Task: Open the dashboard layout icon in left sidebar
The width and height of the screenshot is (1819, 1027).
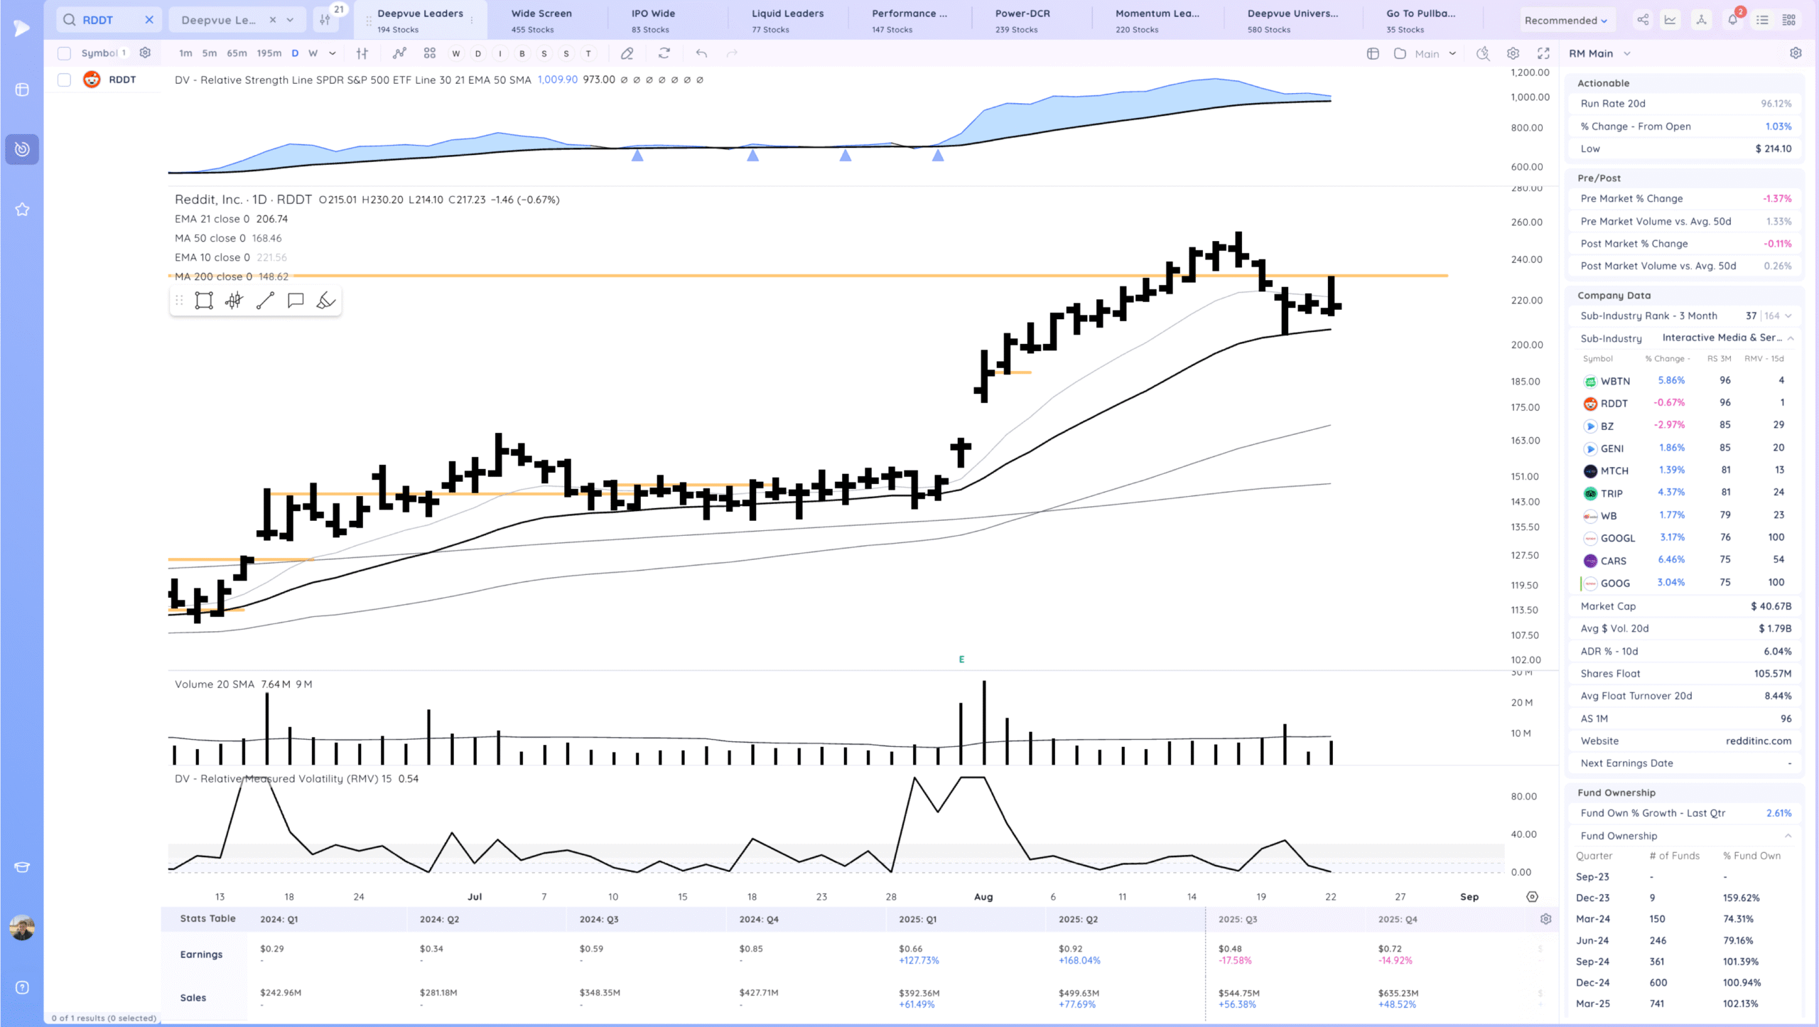Action: [22, 90]
